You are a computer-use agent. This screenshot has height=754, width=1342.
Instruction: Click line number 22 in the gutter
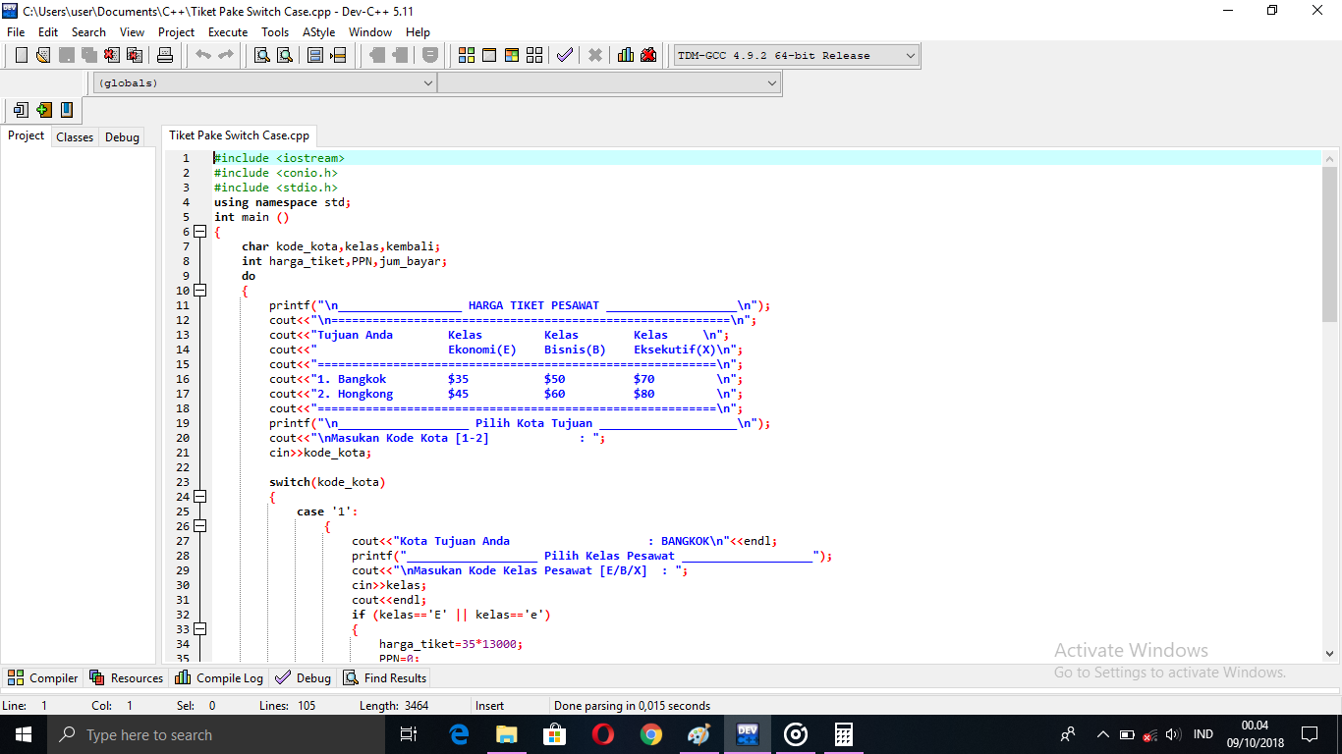tap(183, 467)
